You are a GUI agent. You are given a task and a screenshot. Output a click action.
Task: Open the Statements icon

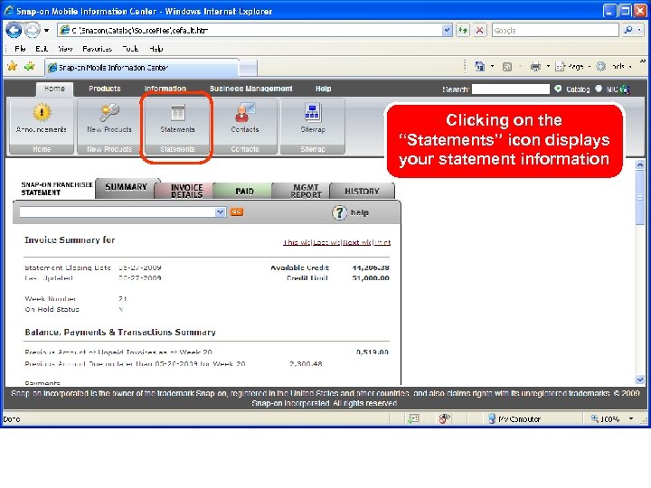[x=178, y=112]
